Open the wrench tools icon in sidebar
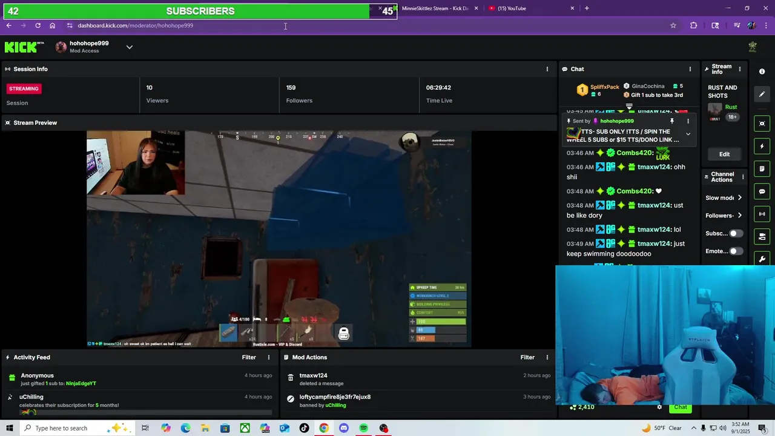The image size is (775, 436). [762, 259]
